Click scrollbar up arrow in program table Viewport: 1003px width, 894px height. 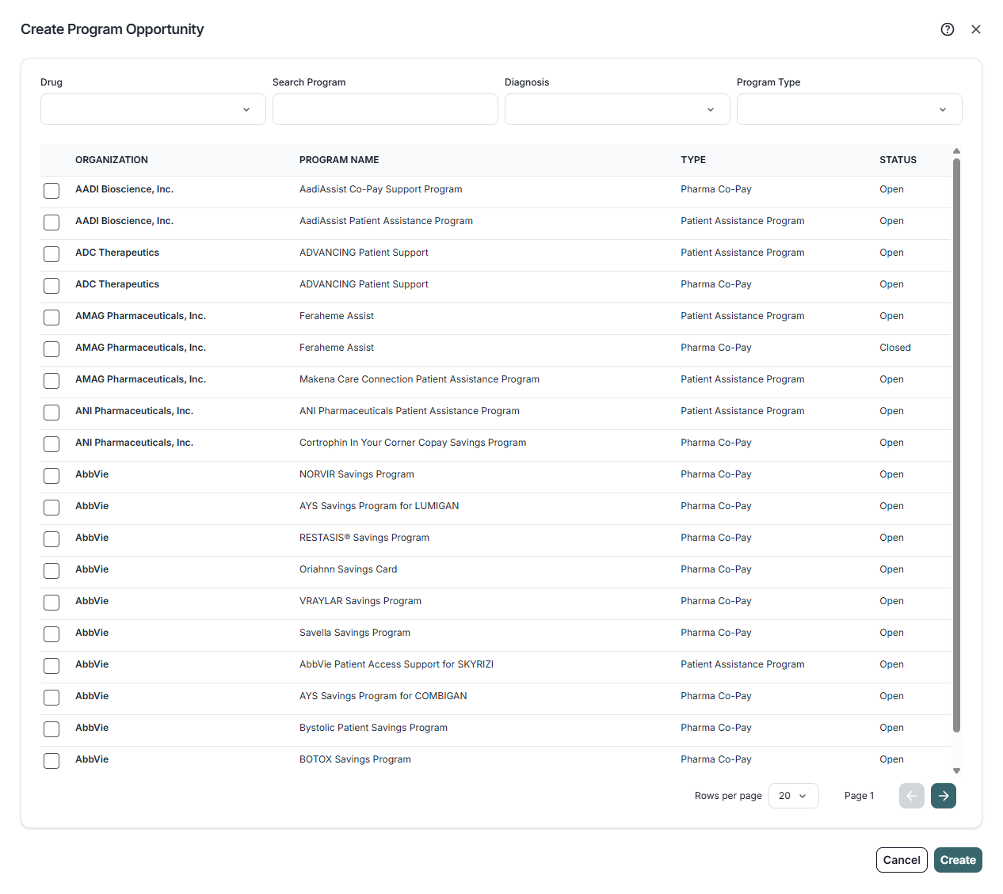point(956,150)
